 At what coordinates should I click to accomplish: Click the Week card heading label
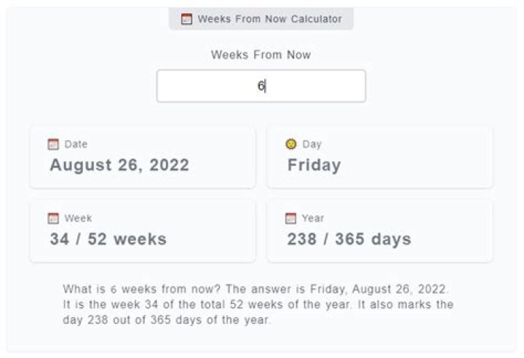(78, 218)
